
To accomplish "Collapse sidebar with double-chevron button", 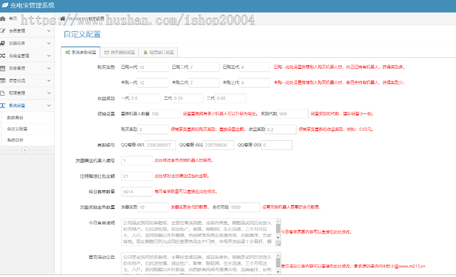I will 25,150.
